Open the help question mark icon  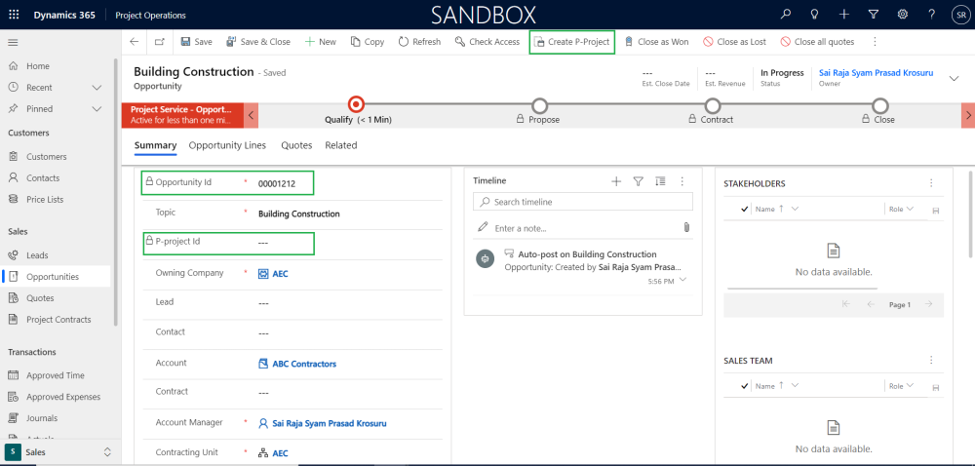pos(931,15)
